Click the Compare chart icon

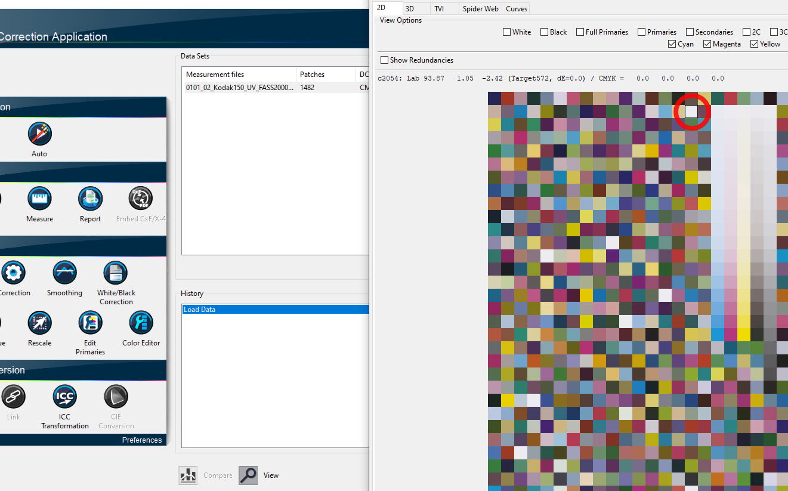pyautogui.click(x=188, y=475)
